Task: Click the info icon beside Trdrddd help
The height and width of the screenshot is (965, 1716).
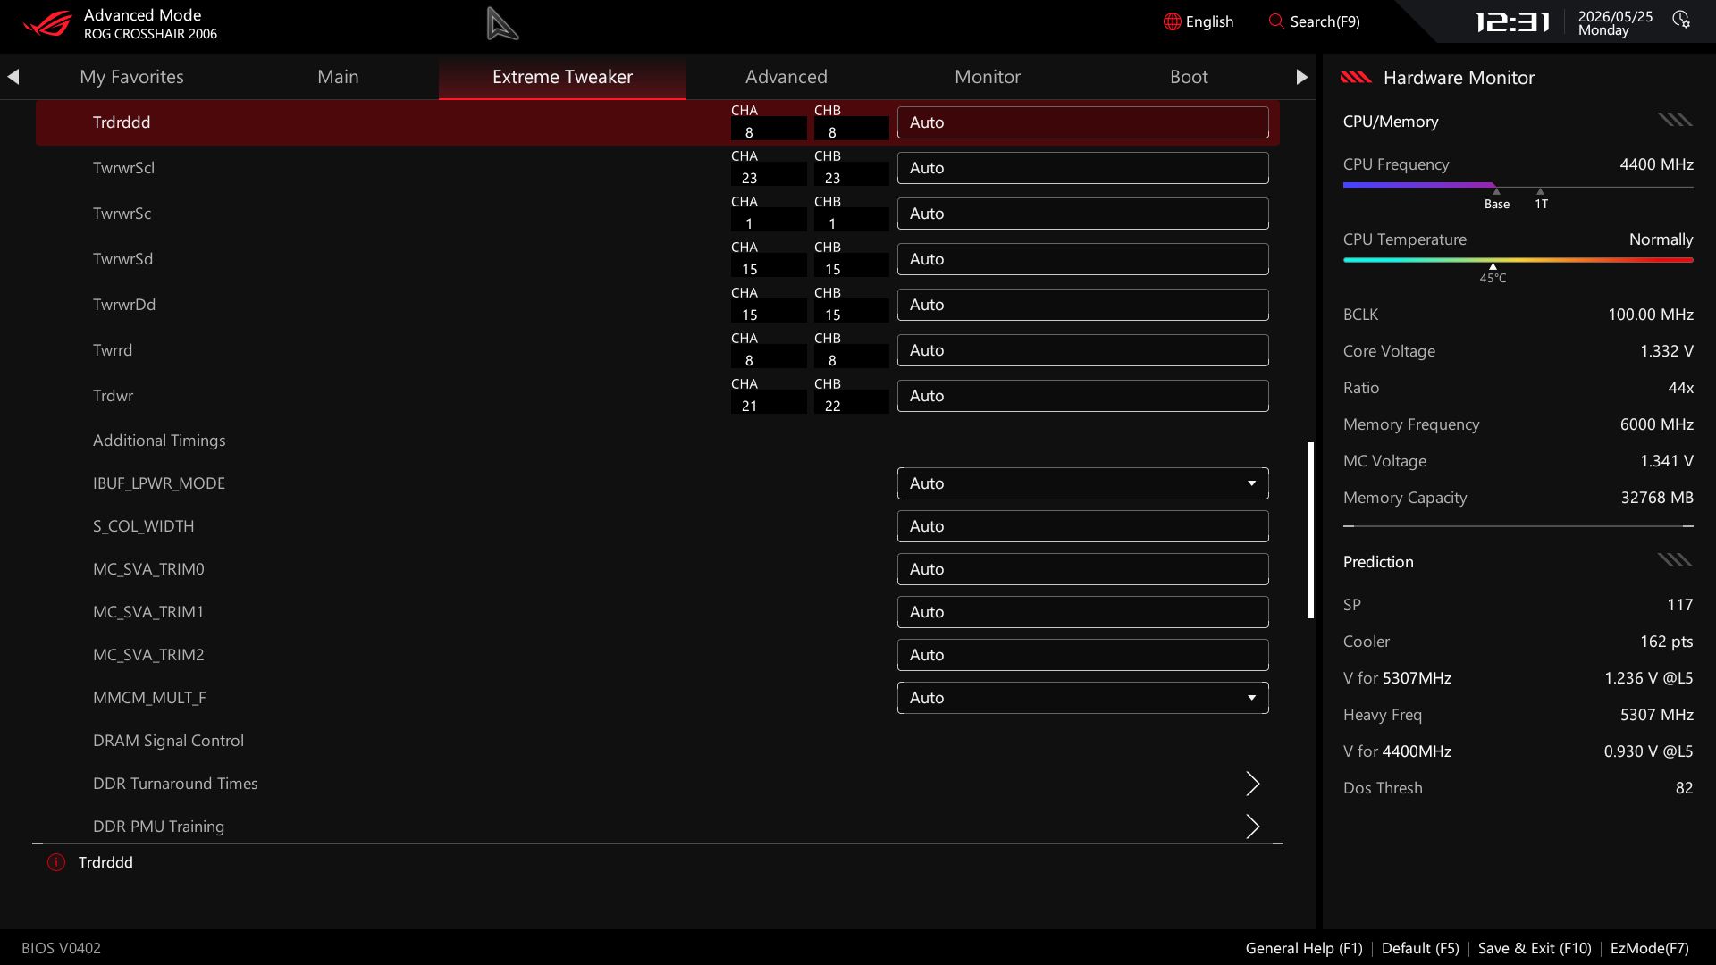Action: click(56, 862)
